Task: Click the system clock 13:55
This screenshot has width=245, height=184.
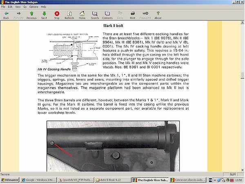Action: (x=238, y=180)
